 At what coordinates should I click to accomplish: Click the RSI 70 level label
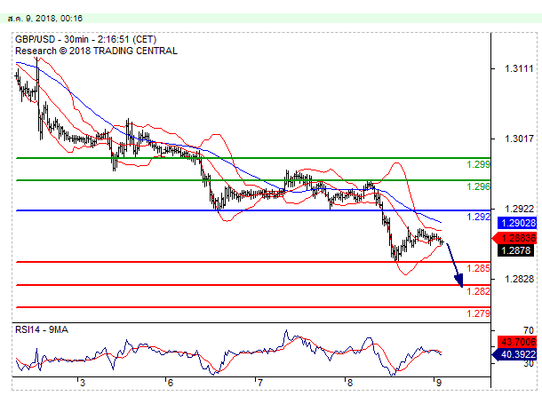click(528, 330)
